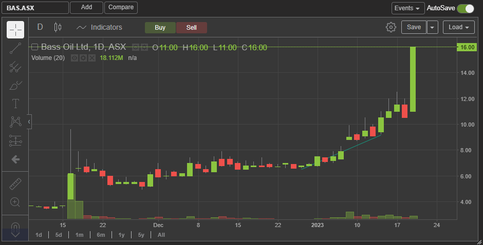Select the brush drawing tool
Screen dimensions: 483x245
click(15, 85)
